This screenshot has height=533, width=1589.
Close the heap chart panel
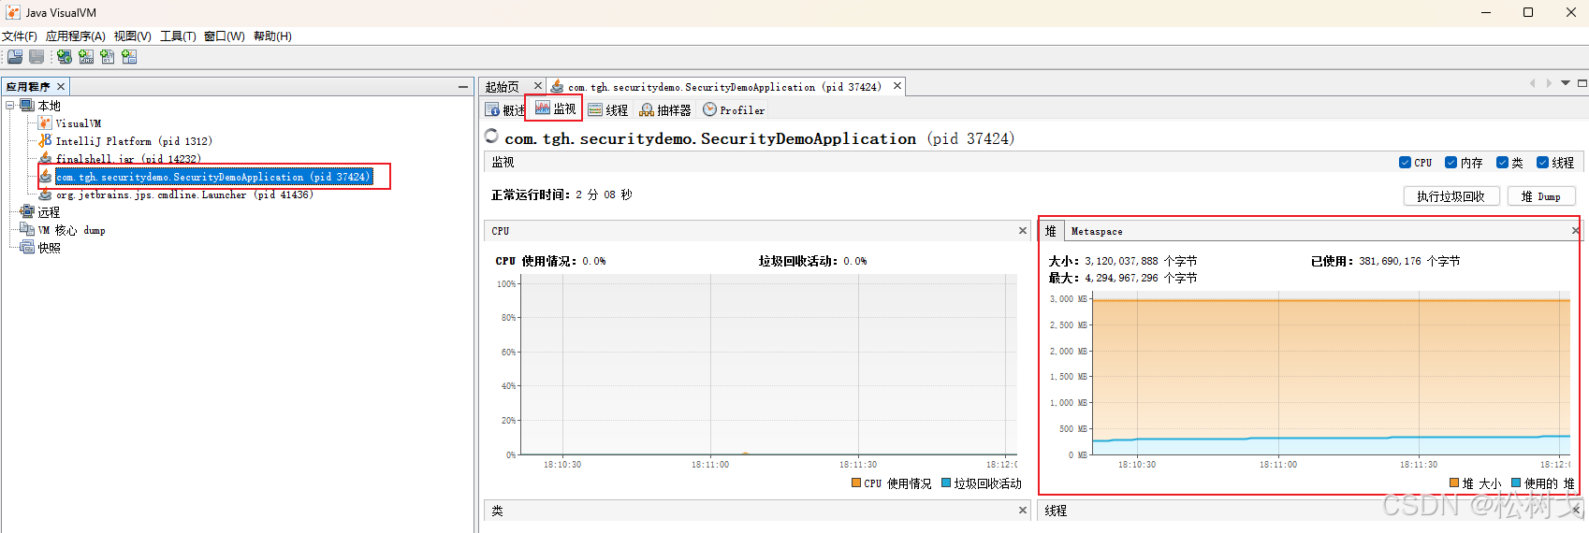[1575, 231]
